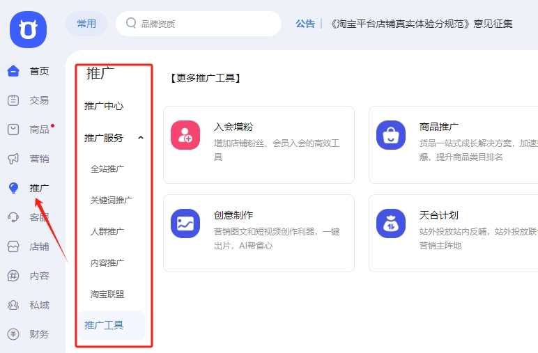
Task: Open the 交易 transactions sidebar icon
Action: (13, 100)
